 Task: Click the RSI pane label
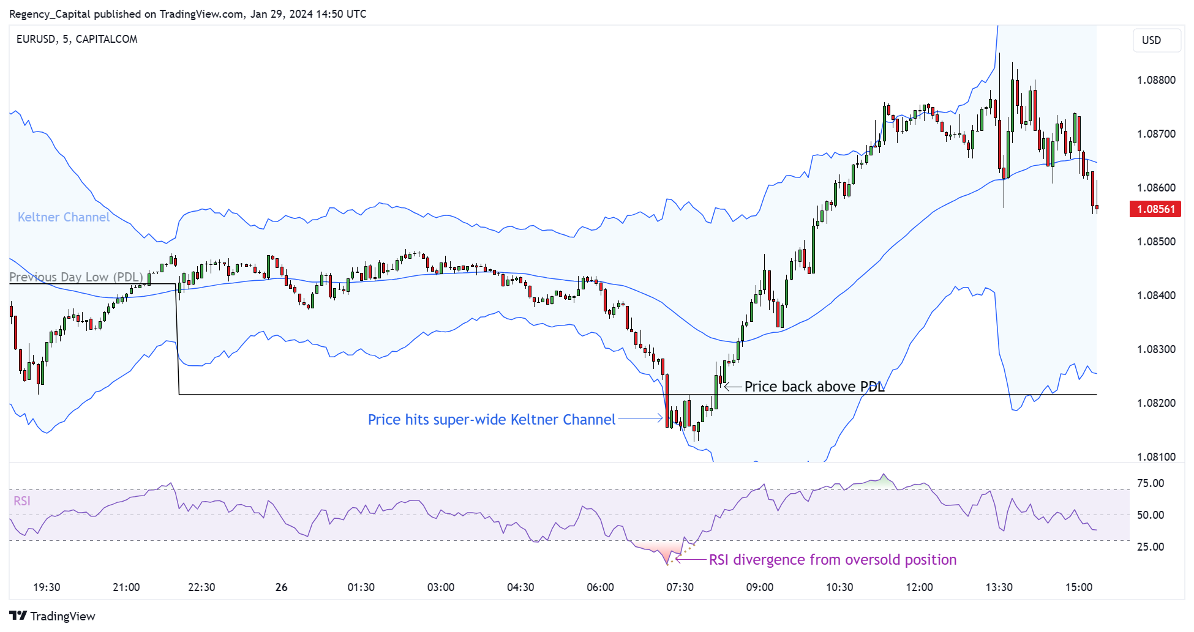pos(22,501)
